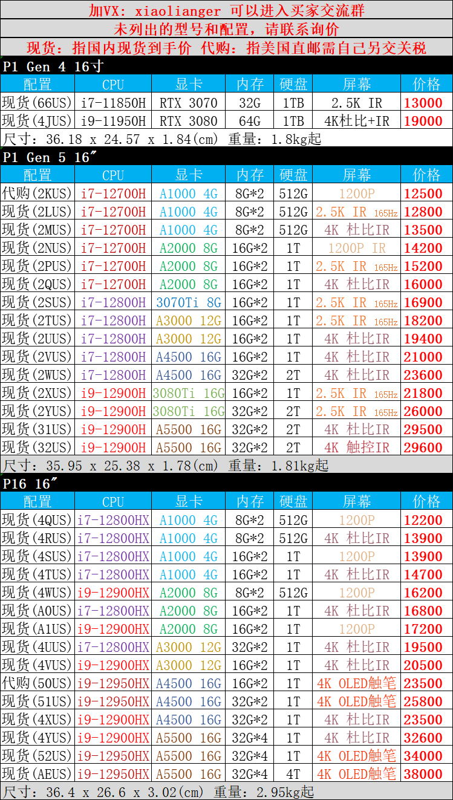
Task: Select the 29600 price cell
Action: click(x=427, y=447)
